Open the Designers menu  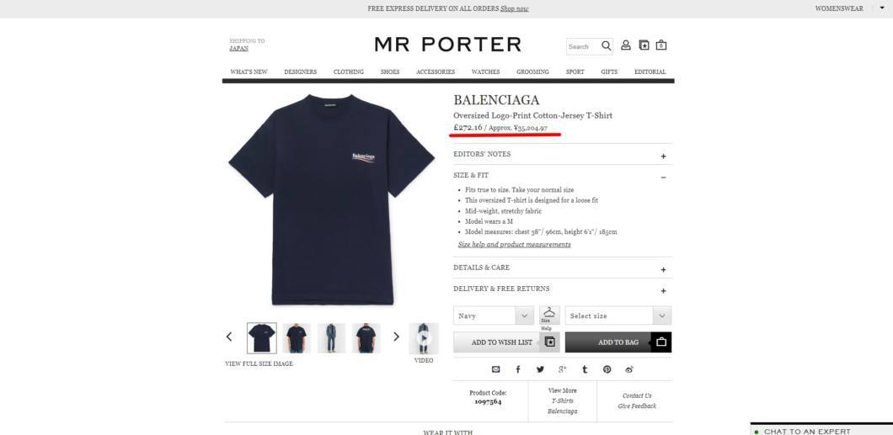point(300,72)
